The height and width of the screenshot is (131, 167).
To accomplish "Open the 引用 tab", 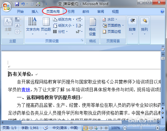I will 71,11.
